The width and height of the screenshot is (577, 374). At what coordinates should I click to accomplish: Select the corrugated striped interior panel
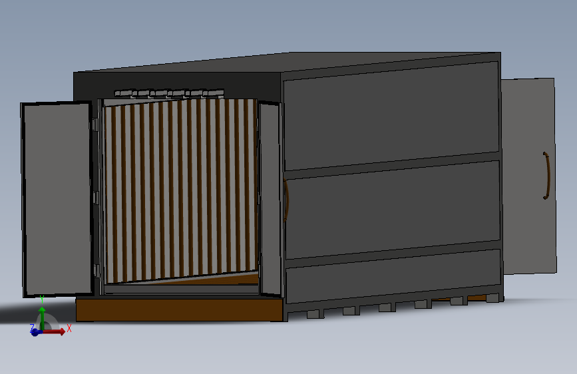click(x=181, y=191)
